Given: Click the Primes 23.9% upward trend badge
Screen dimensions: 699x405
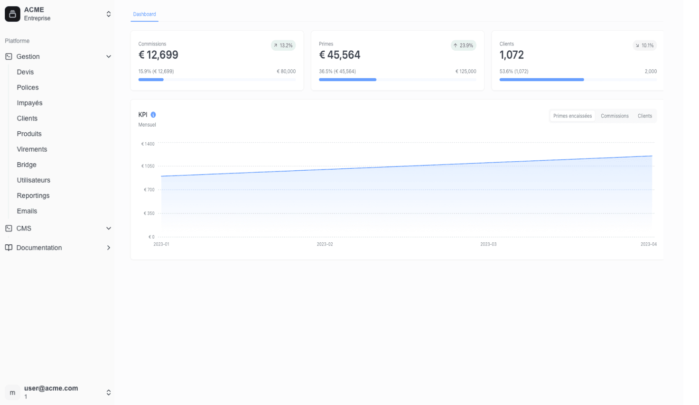Looking at the screenshot, I should coord(464,46).
